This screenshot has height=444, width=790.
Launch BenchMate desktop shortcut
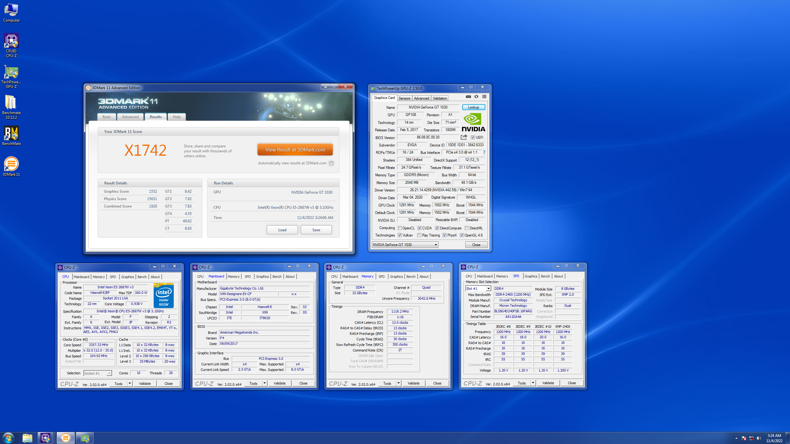click(x=11, y=136)
